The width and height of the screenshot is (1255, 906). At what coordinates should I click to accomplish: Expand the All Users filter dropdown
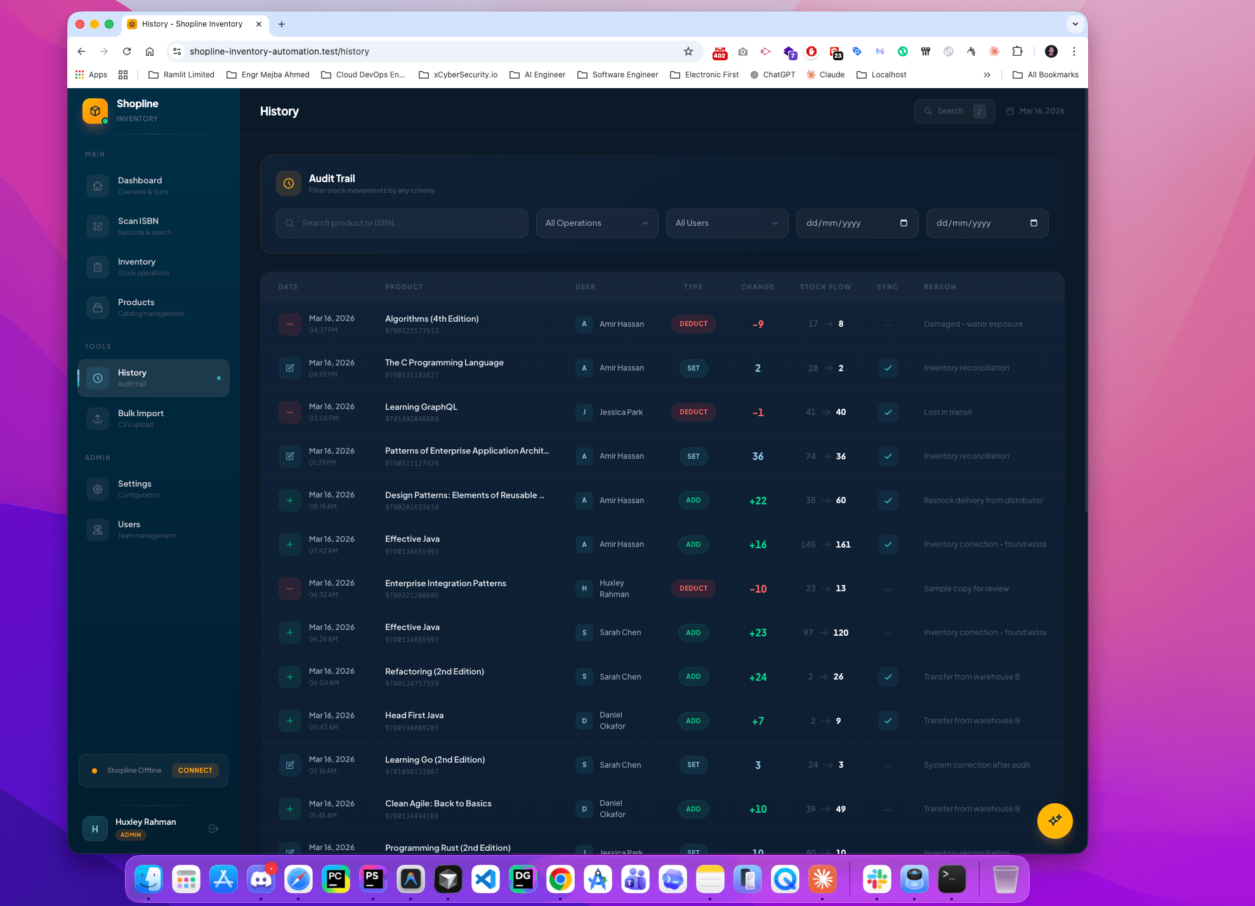point(726,223)
